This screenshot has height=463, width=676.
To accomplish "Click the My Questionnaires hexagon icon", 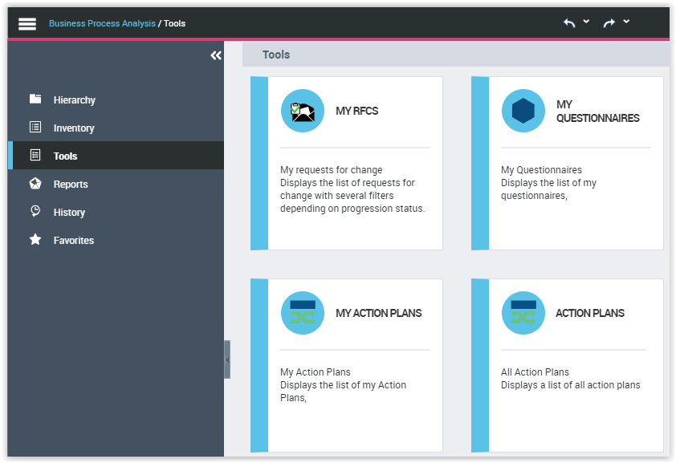I will [523, 111].
